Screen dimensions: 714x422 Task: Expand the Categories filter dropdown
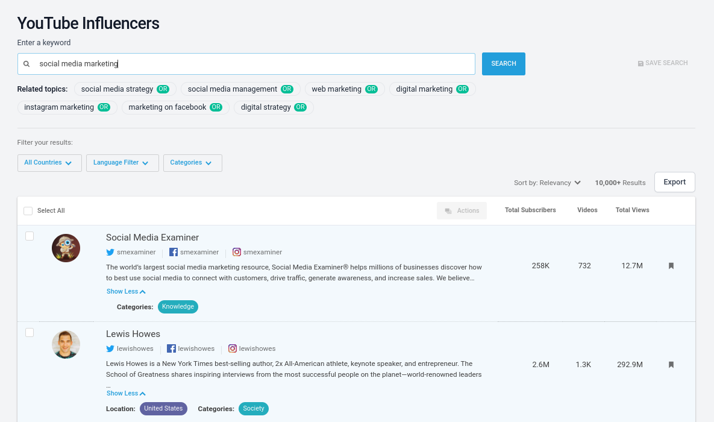(x=192, y=163)
